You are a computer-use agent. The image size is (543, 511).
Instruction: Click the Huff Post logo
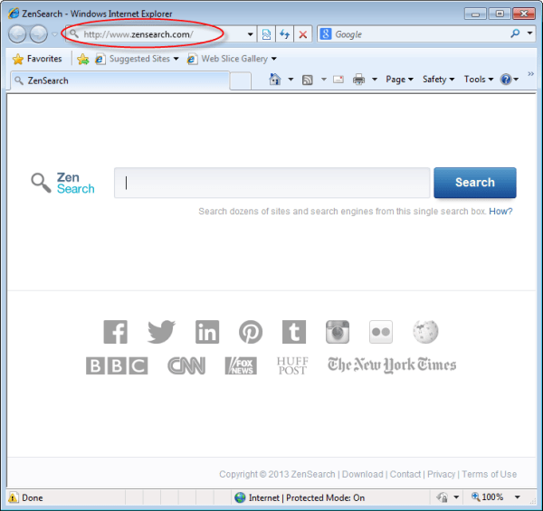[292, 365]
